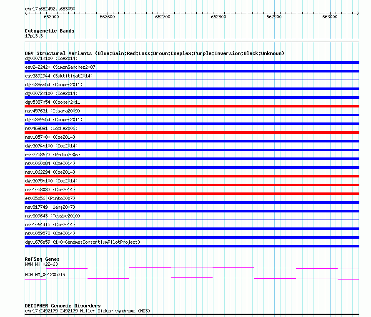Open variant dgv3075n100 (Coe2014)
This screenshot has height=317, width=371.
coord(51,181)
